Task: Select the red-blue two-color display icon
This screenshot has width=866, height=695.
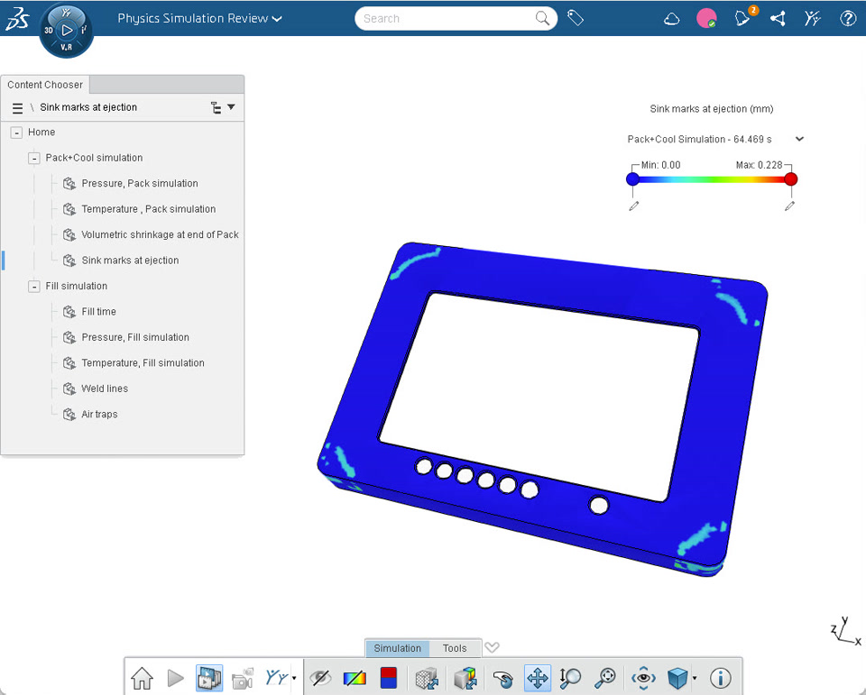Action: [389, 678]
